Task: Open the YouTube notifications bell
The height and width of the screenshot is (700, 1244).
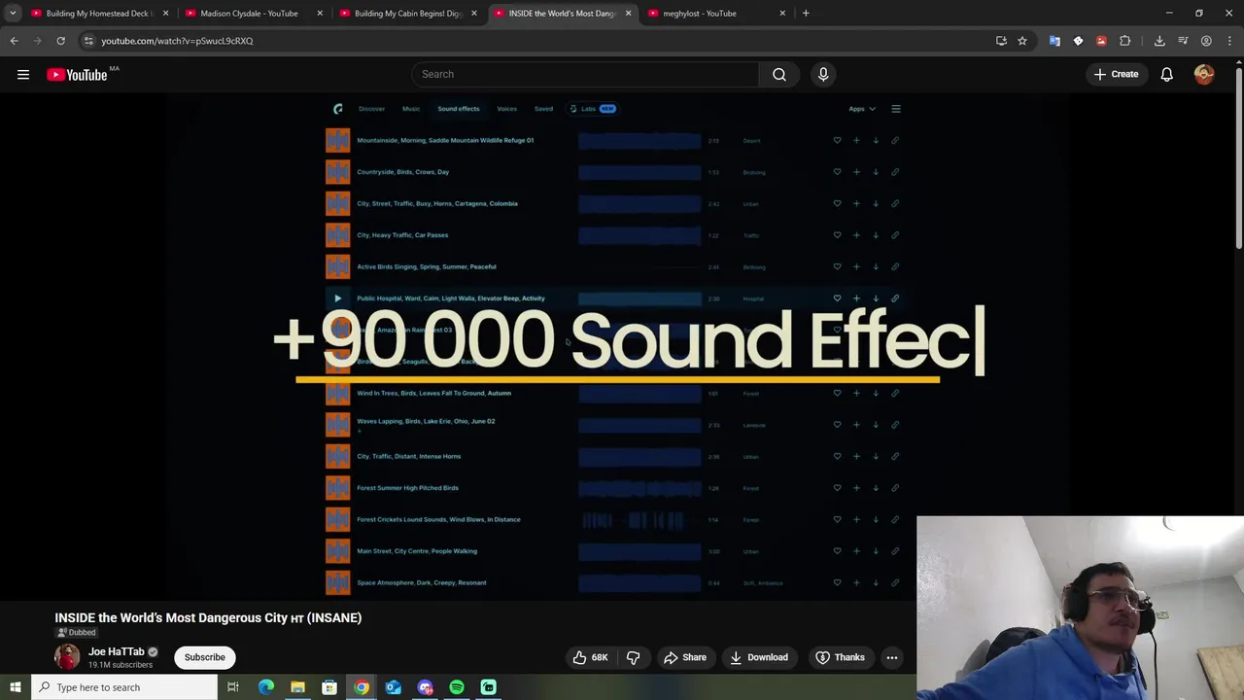Action: (1167, 74)
